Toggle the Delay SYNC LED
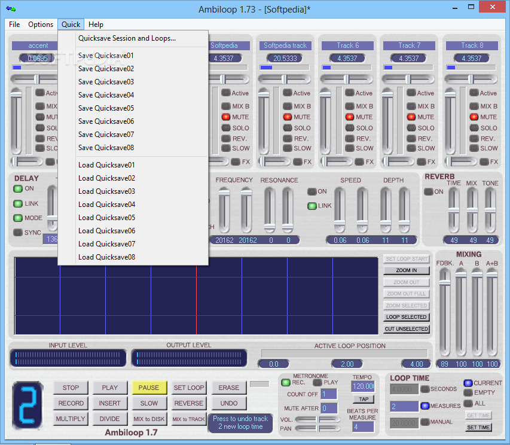Screen dimensions: 510x445 coord(17,233)
